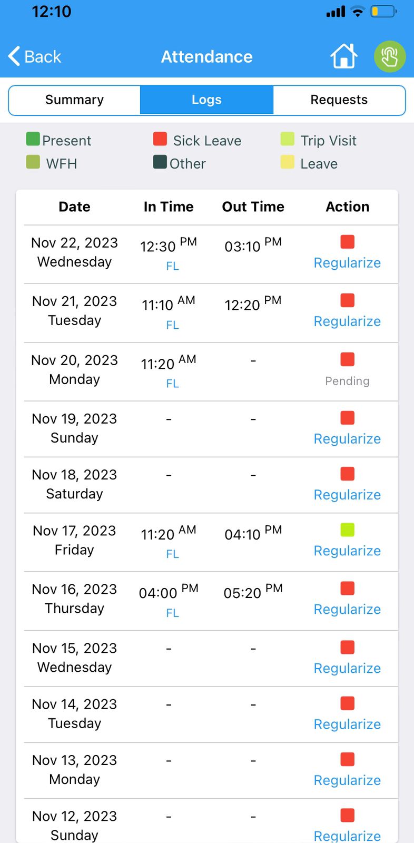Regularize the Nov 22, 2023 entry
This screenshot has width=414, height=843.
pyautogui.click(x=347, y=263)
